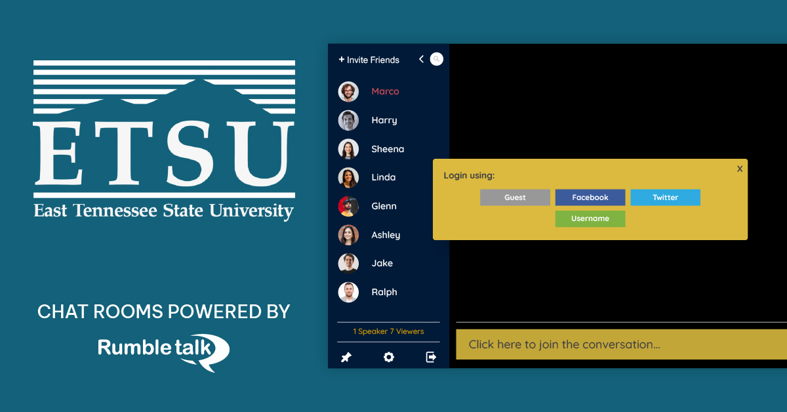The image size is (787, 412).
Task: Collapse user list with left chevron
Action: pyautogui.click(x=421, y=59)
